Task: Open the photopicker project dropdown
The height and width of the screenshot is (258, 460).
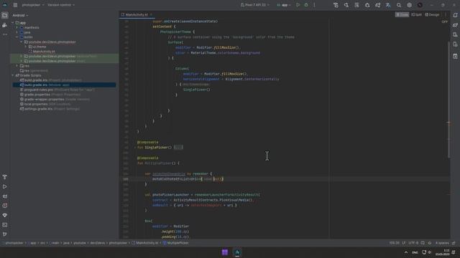Action: click(x=33, y=5)
